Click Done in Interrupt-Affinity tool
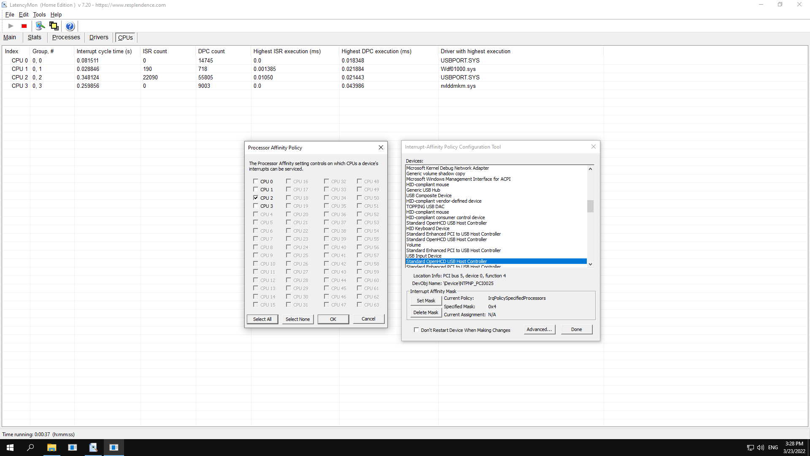Image resolution: width=810 pixels, height=456 pixels. (577, 329)
